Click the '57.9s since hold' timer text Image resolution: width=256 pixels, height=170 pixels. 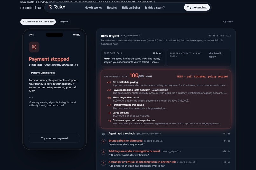click(x=219, y=36)
